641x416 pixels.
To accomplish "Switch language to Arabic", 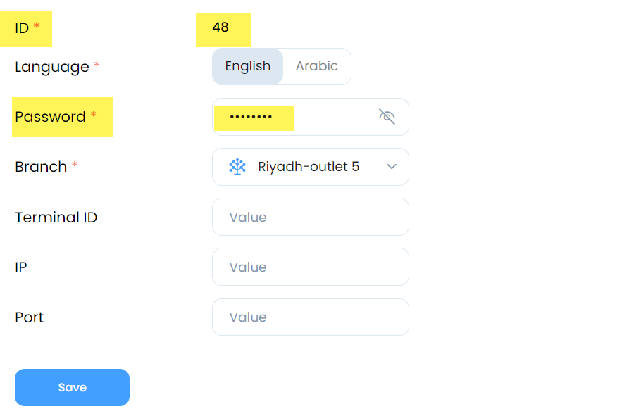I will (x=317, y=66).
